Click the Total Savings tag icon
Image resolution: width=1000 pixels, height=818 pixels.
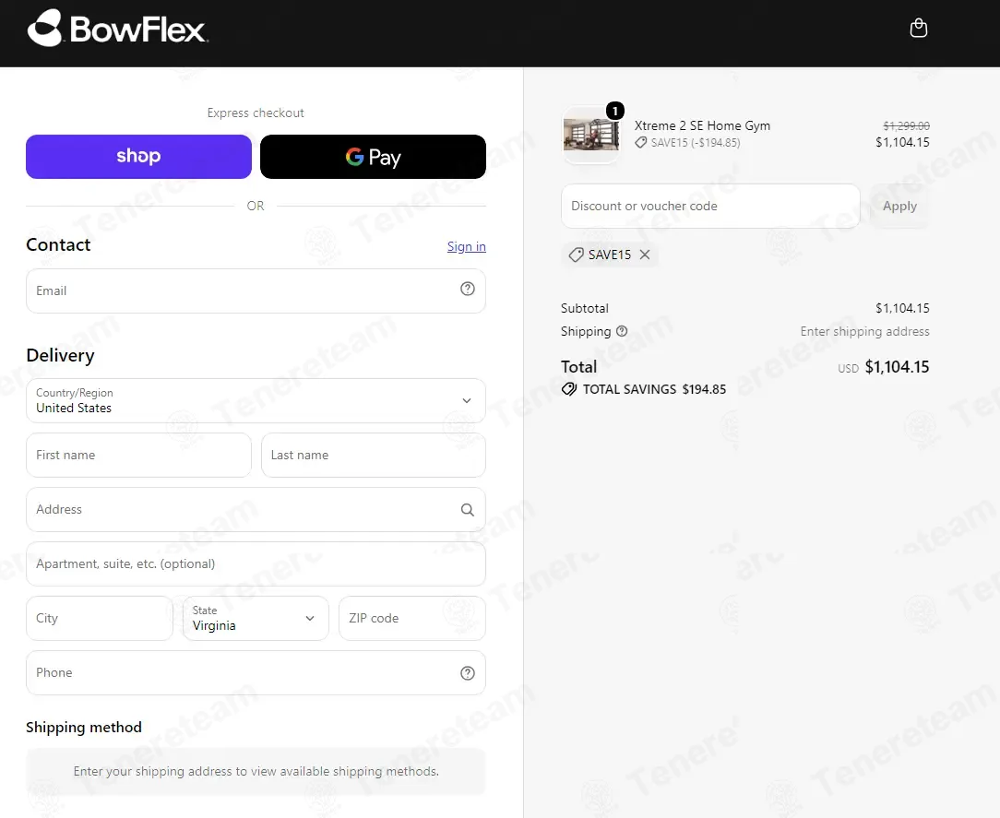point(569,389)
